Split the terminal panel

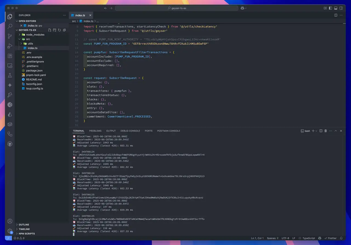click(x=321, y=131)
